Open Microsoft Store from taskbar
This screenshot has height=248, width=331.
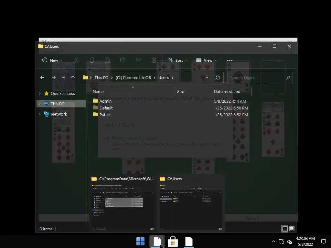tap(173, 242)
